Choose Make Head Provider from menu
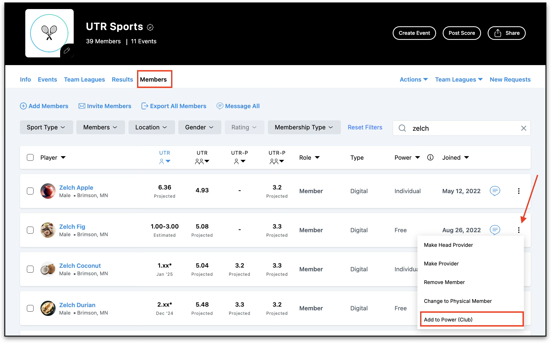This screenshot has width=551, height=343. (470, 245)
